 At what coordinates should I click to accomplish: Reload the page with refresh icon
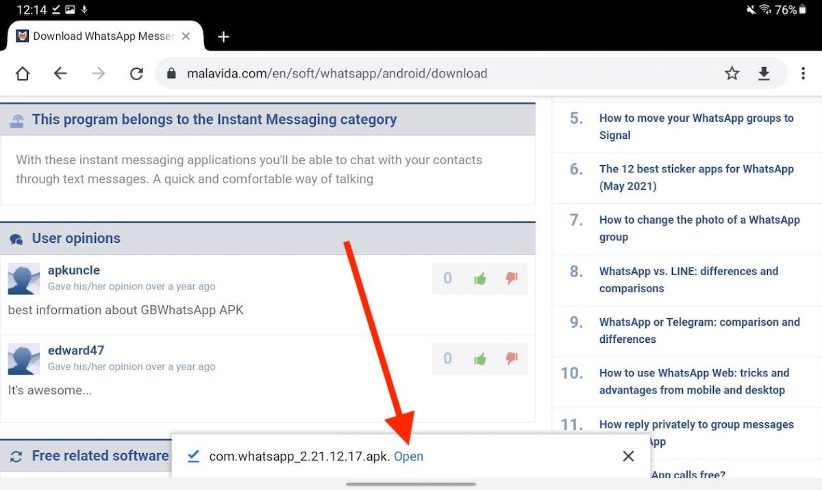point(136,73)
